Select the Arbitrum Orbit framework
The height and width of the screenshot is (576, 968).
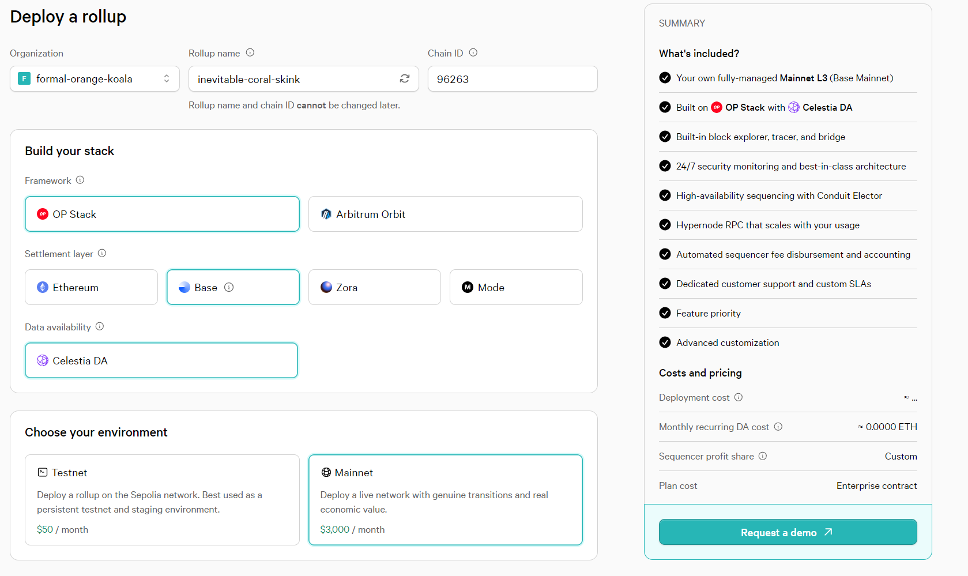tap(445, 214)
